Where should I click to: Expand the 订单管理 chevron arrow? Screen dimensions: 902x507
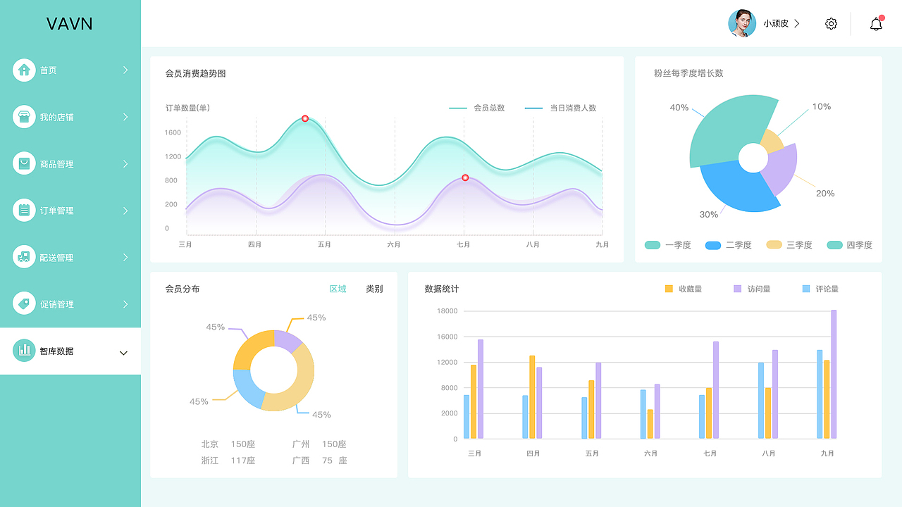(125, 210)
